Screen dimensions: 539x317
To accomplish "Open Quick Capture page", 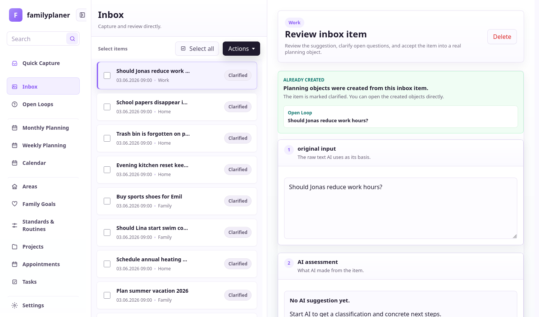I will coord(43,63).
